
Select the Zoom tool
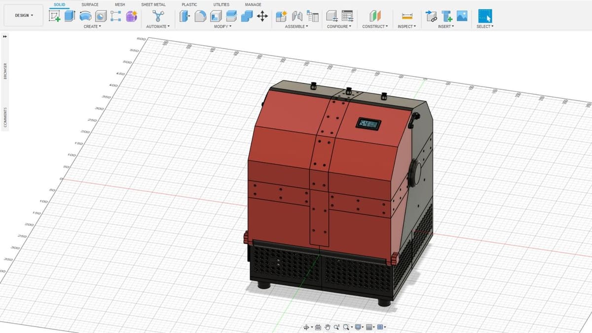(x=336, y=327)
